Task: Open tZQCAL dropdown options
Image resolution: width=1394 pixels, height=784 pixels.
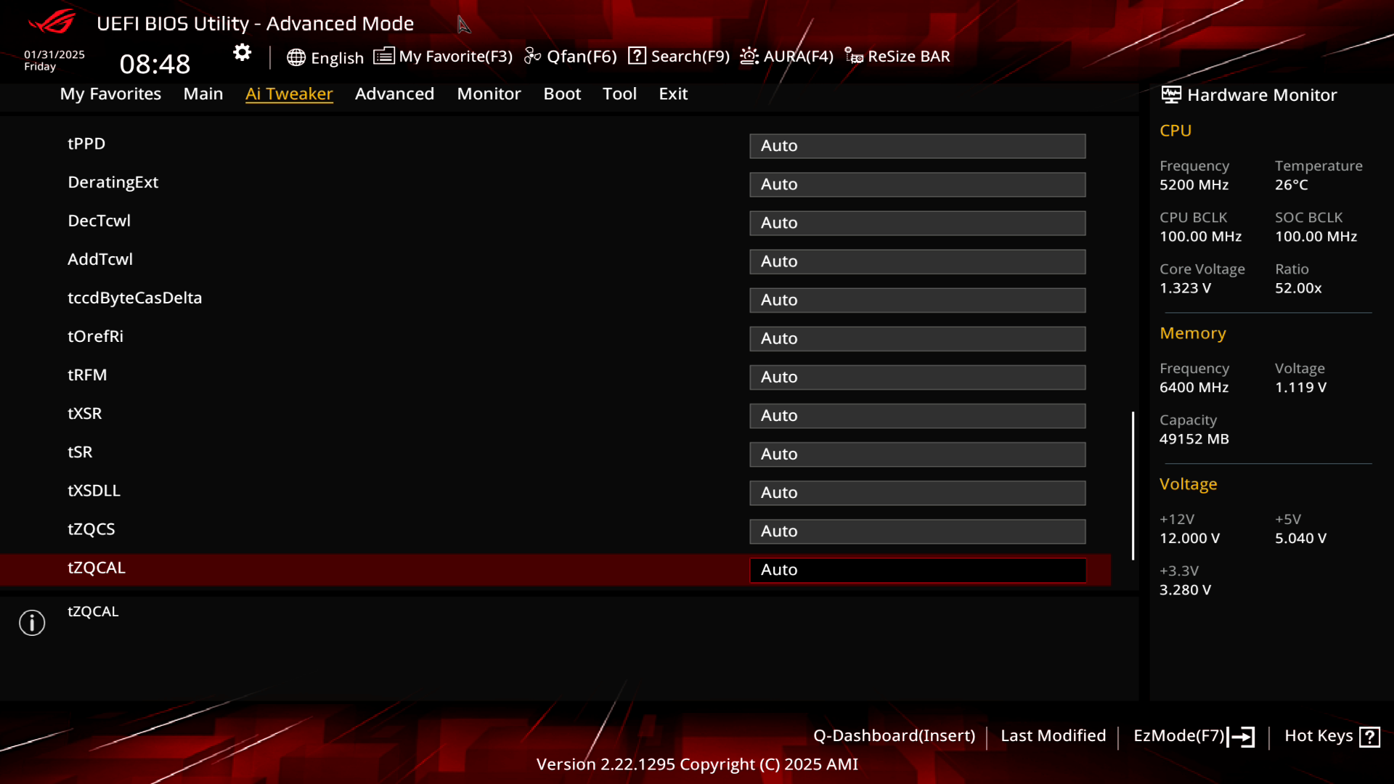Action: 917,568
